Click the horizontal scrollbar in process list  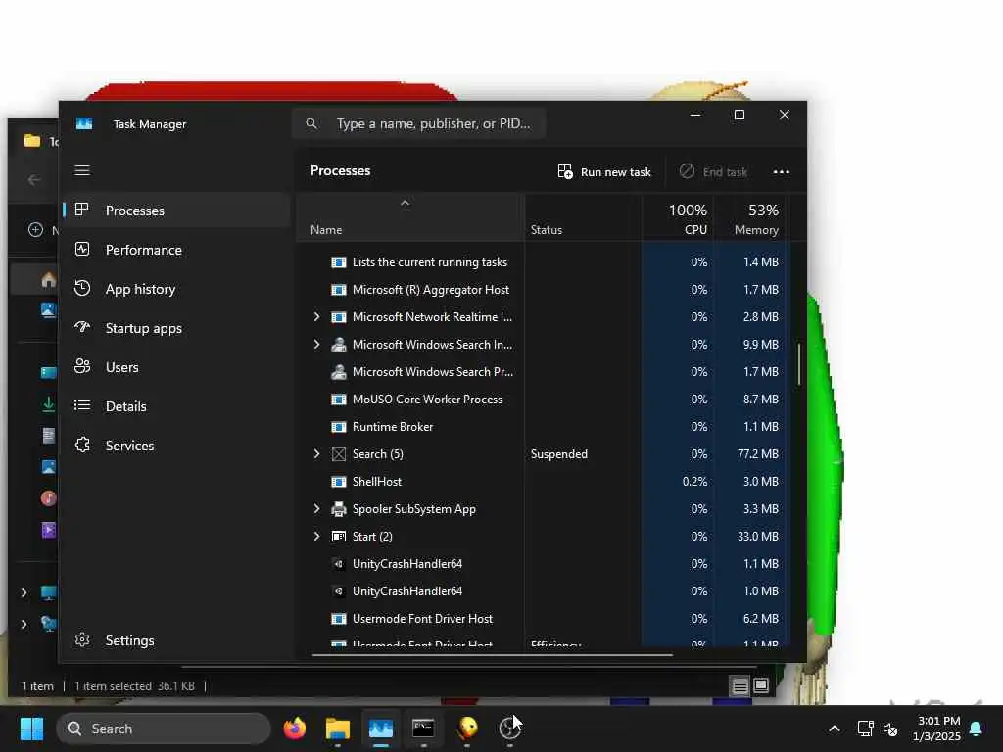tap(492, 654)
